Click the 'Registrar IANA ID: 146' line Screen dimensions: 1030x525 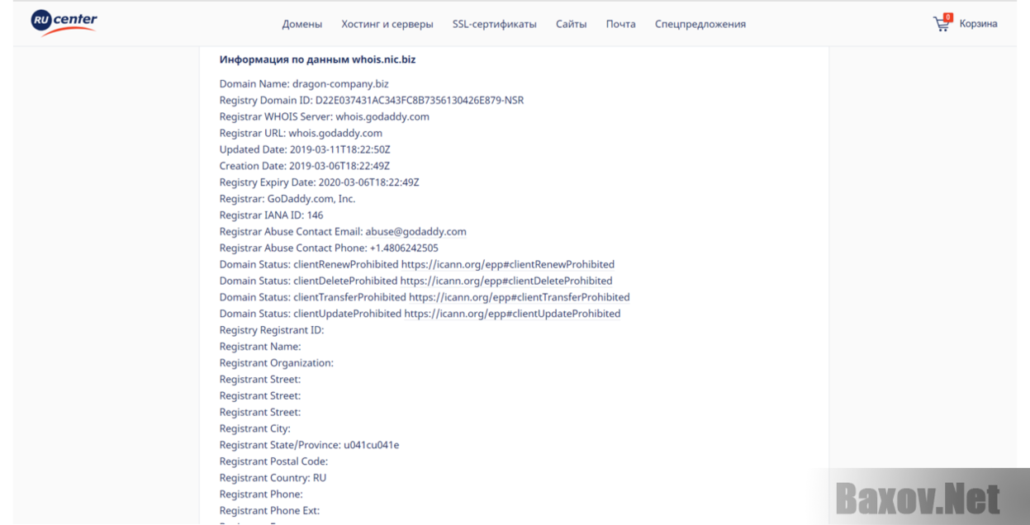(272, 215)
